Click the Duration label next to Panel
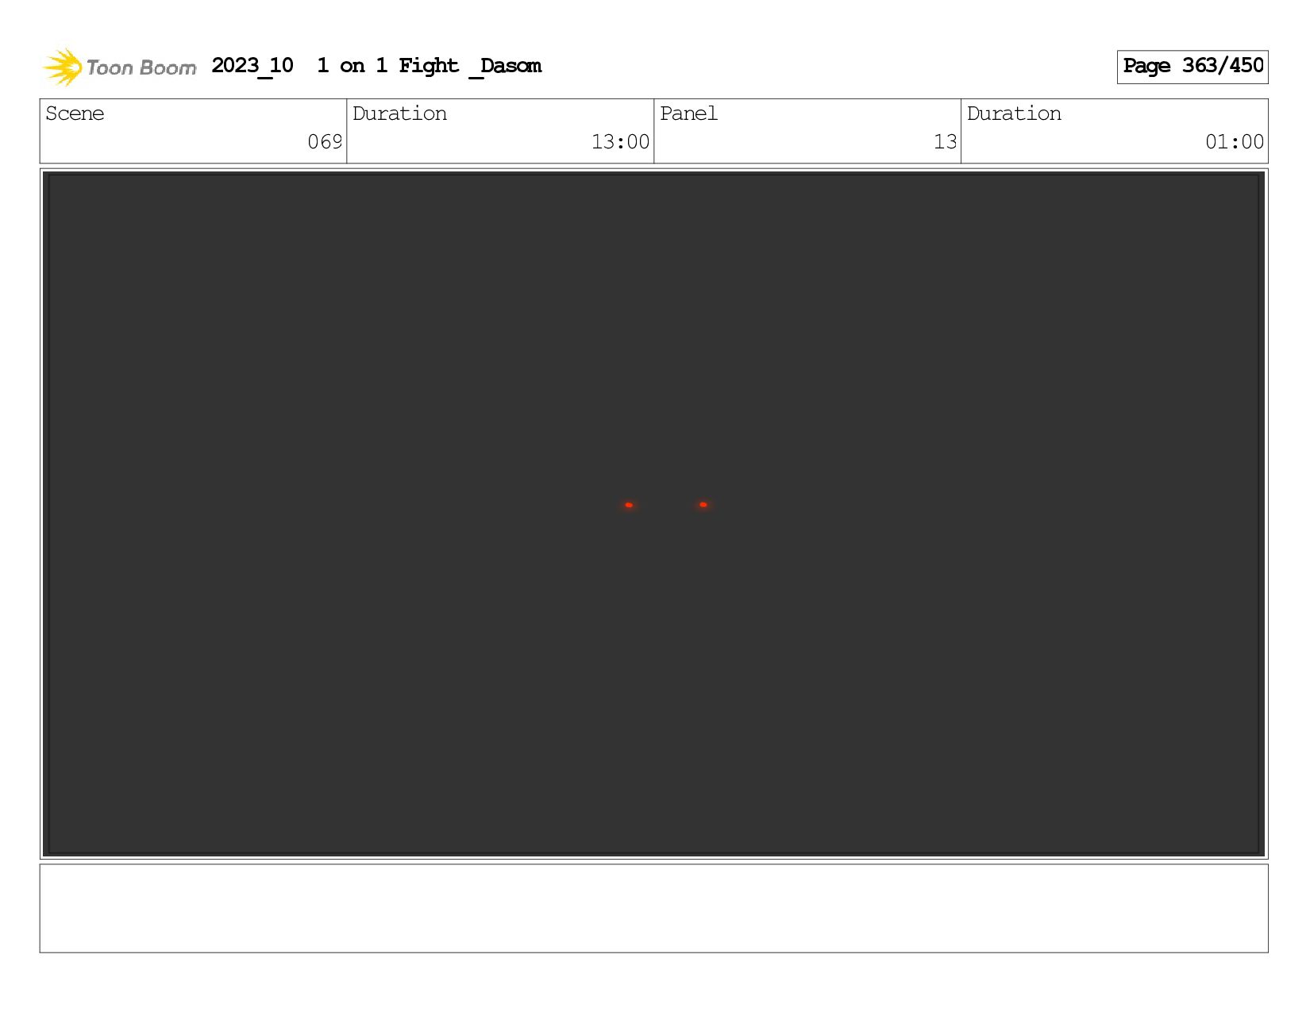Screen dimensions: 1310x1012 1014,114
